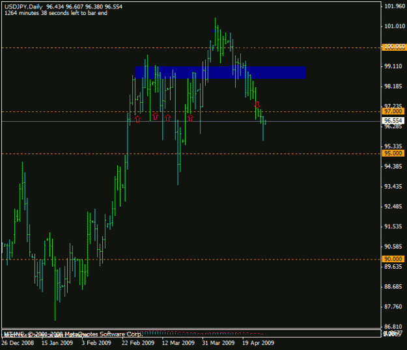The width and height of the screenshot is (407, 350).
Task: Click the 22 Feb 2009 date label
Action: (x=138, y=343)
